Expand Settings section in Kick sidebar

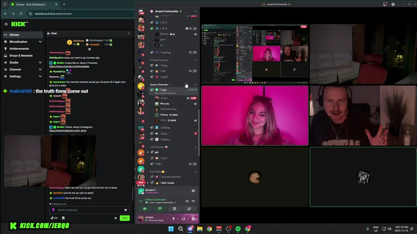(x=40, y=76)
